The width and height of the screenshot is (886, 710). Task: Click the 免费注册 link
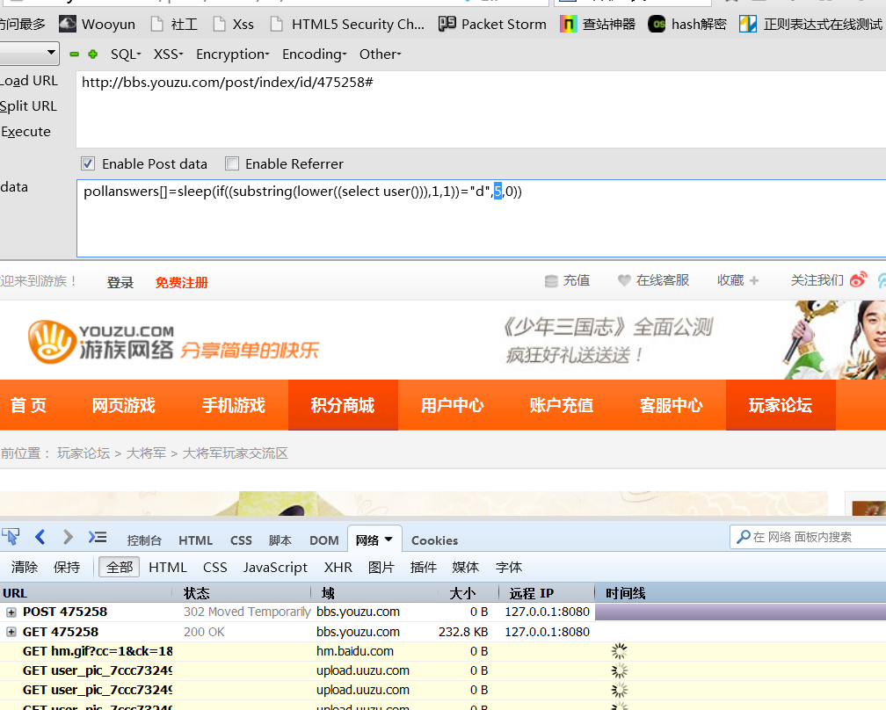coord(181,282)
